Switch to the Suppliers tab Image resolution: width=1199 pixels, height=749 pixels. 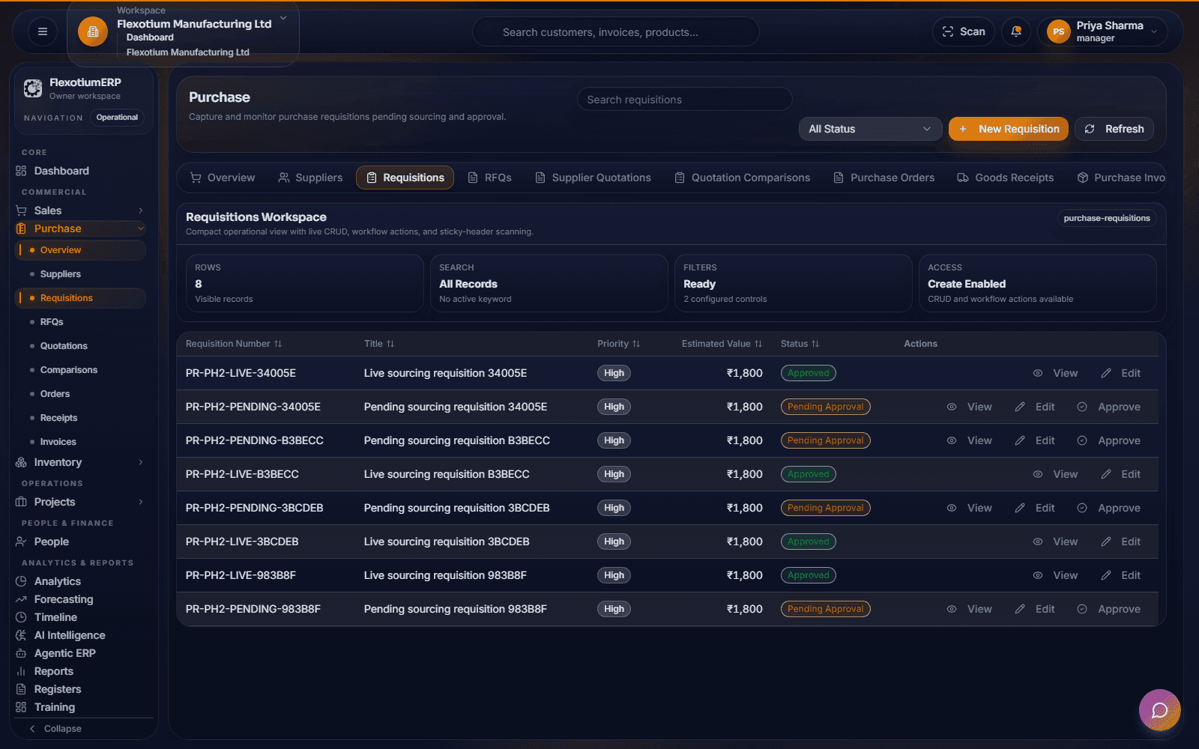[x=310, y=178]
